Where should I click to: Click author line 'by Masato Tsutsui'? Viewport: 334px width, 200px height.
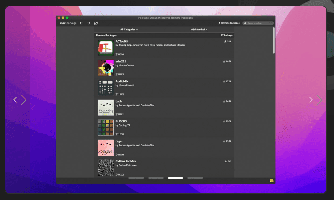pos(125,65)
